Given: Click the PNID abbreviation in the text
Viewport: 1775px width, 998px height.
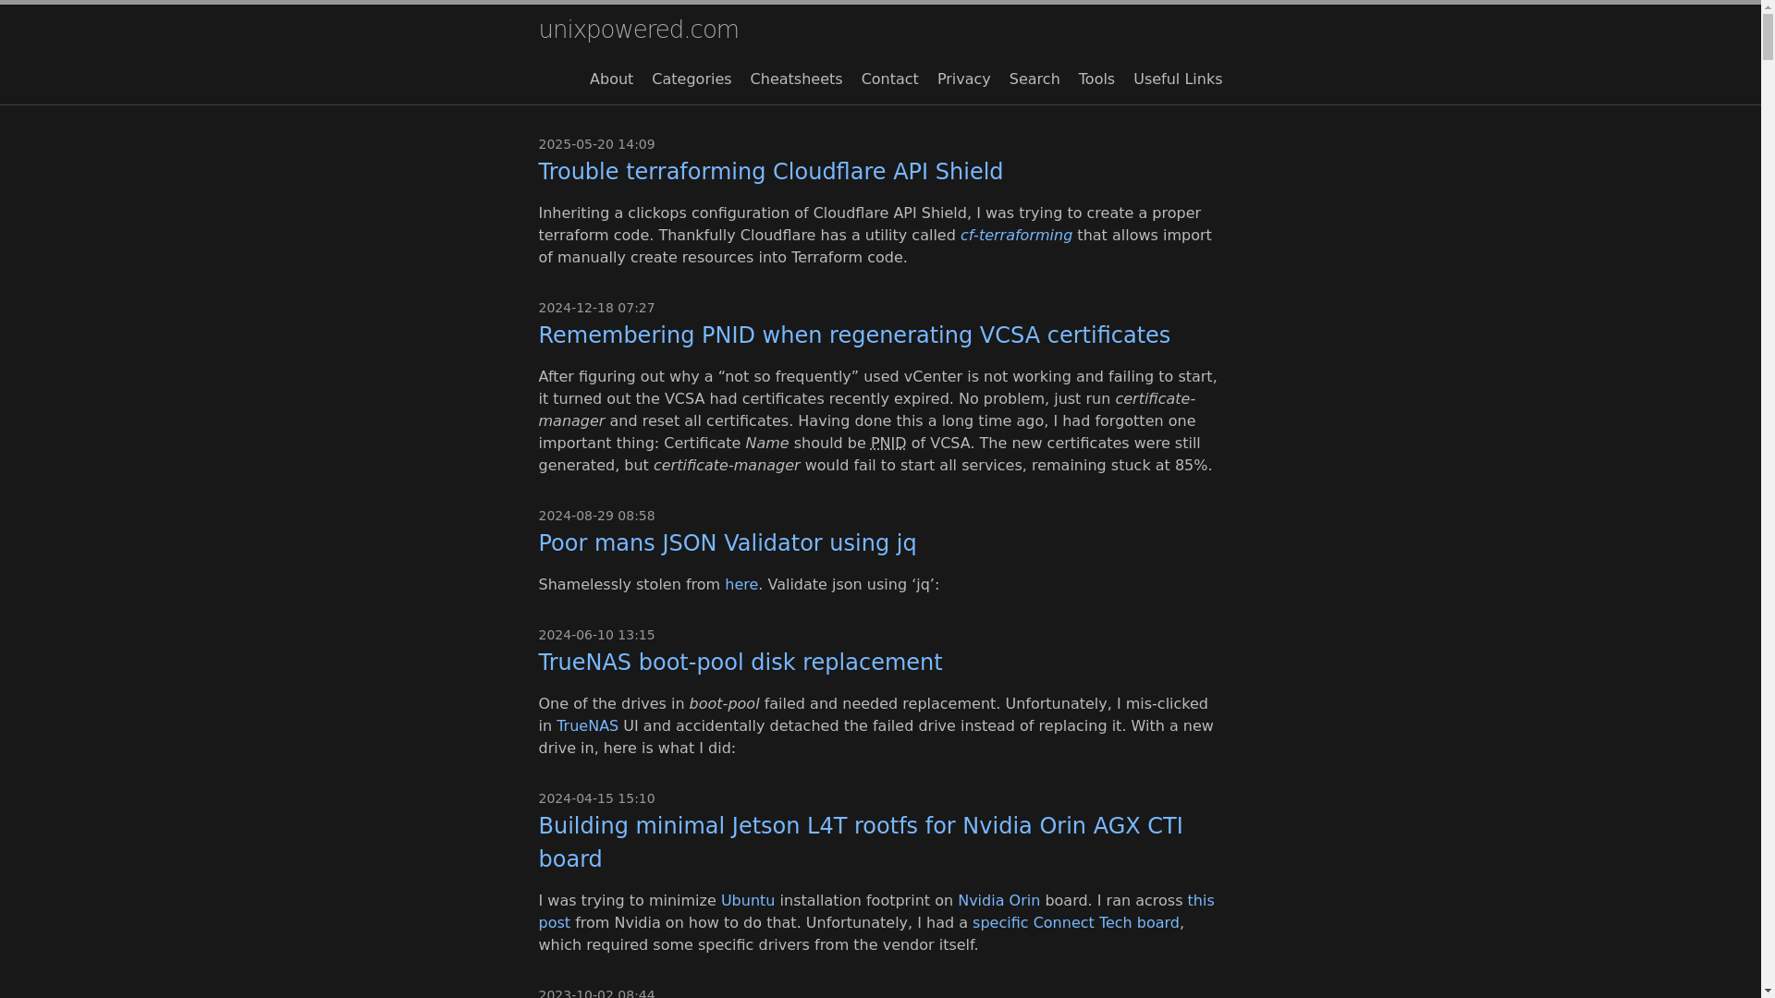Looking at the screenshot, I should tap(888, 444).
